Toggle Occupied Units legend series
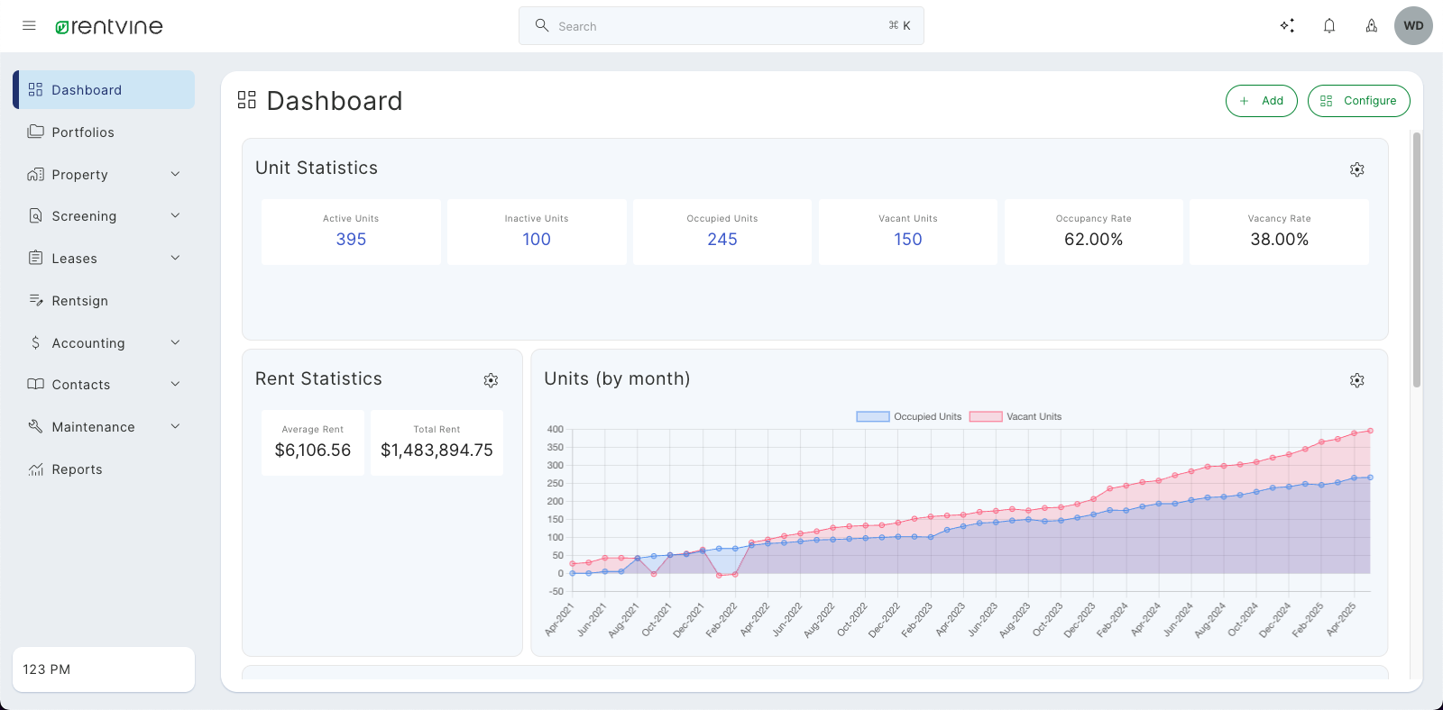This screenshot has width=1443, height=710. coord(909,416)
